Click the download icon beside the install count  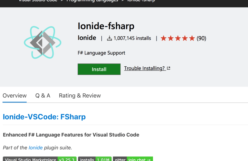coord(110,38)
